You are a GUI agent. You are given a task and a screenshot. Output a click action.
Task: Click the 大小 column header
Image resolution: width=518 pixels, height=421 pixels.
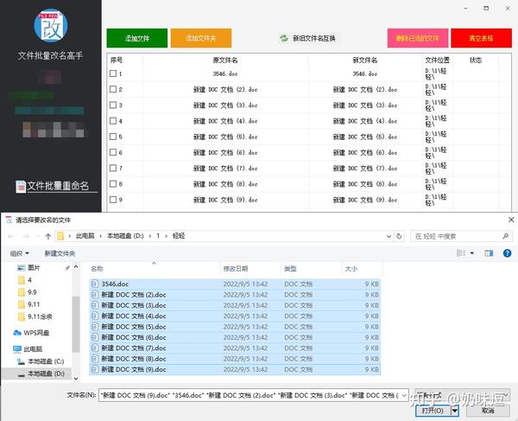tap(351, 269)
